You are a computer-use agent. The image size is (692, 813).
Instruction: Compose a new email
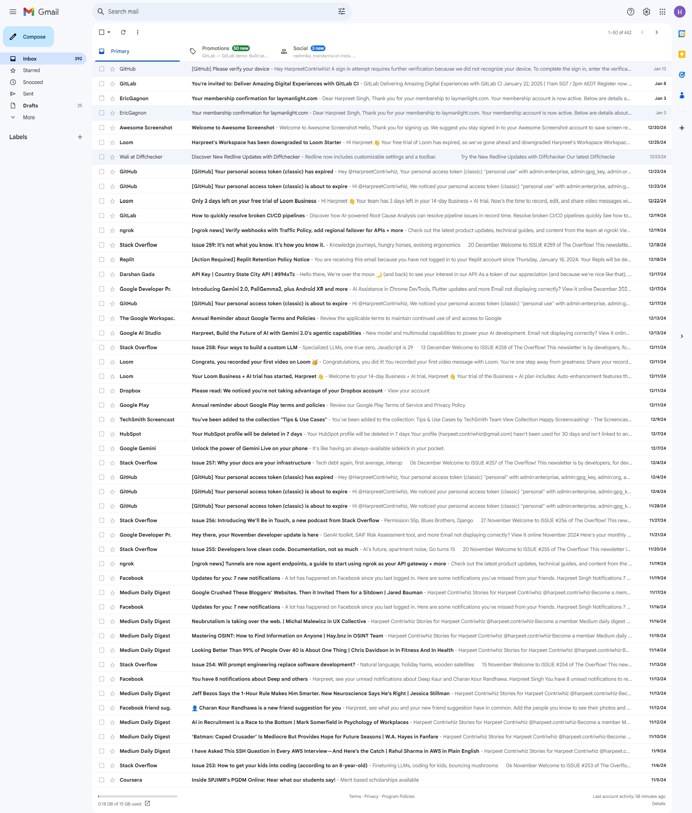28,36
